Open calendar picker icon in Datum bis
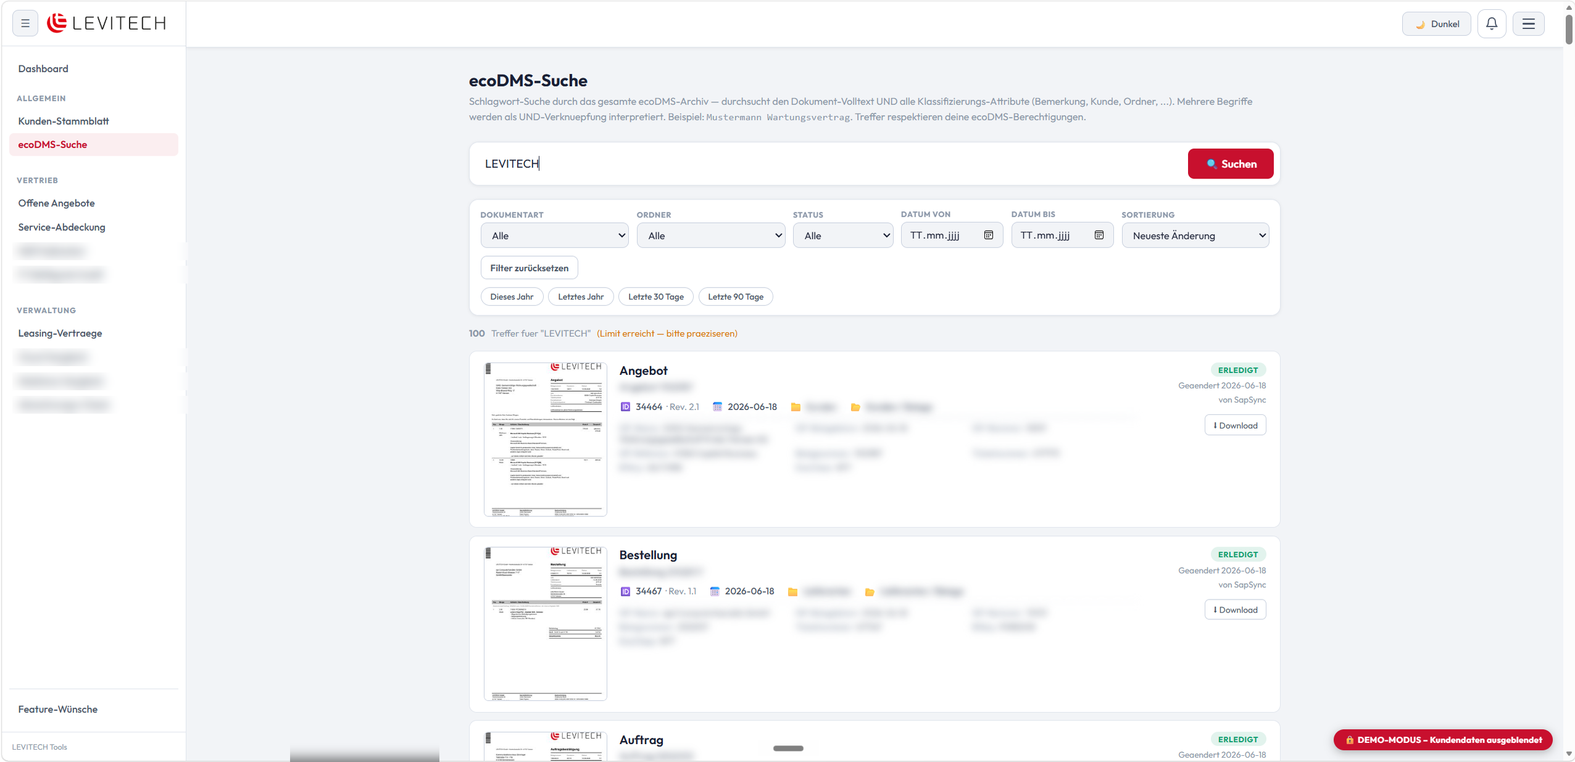 coord(1099,235)
